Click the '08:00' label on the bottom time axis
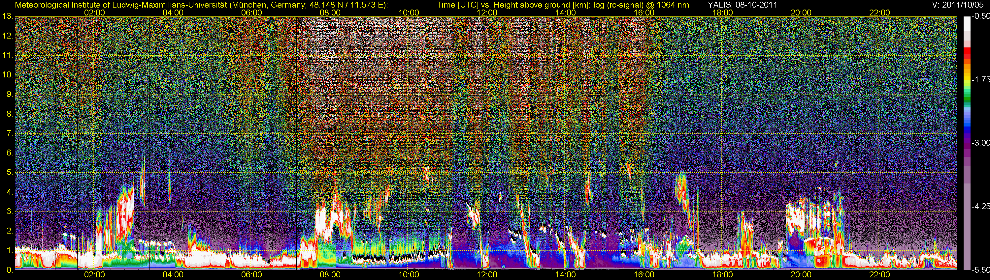 coord(330,275)
